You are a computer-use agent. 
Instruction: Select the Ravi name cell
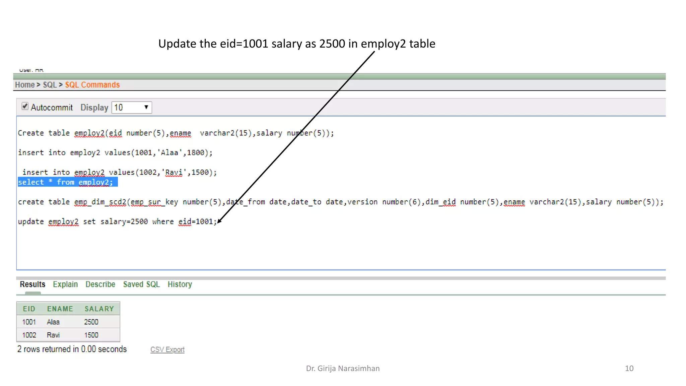[53, 335]
